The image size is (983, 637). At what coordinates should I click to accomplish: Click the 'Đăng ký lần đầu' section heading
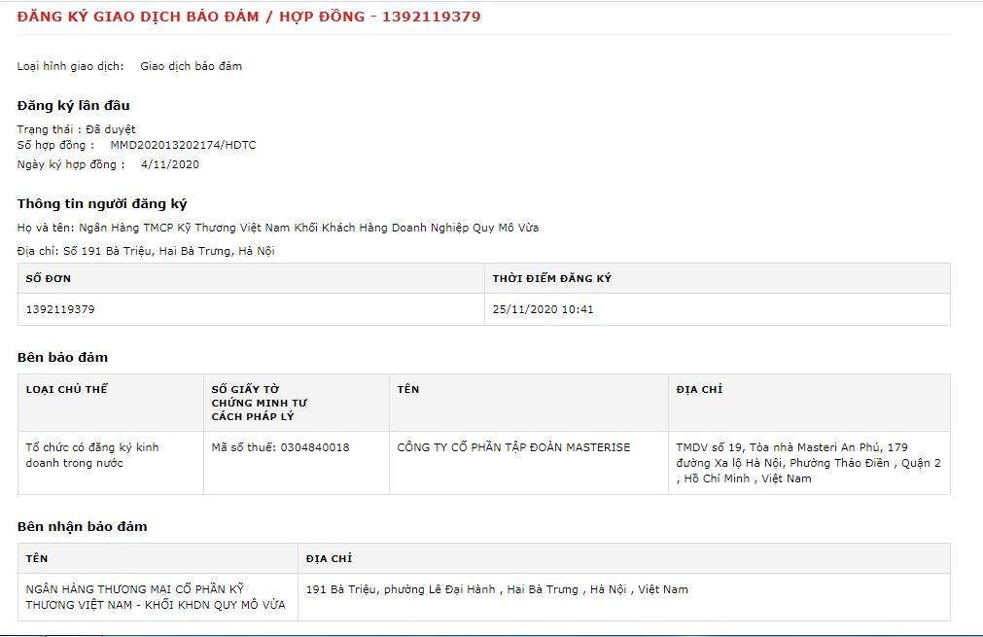pos(73,105)
